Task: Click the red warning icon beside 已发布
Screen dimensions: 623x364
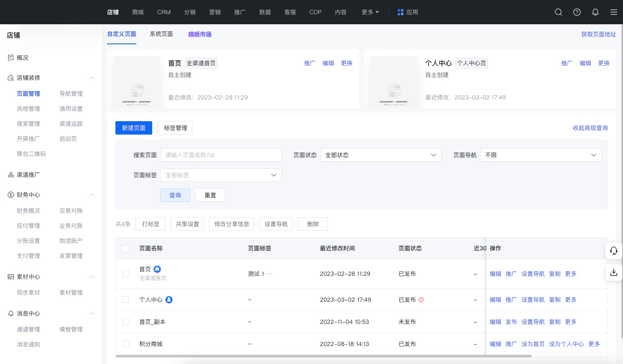Action: click(421, 300)
